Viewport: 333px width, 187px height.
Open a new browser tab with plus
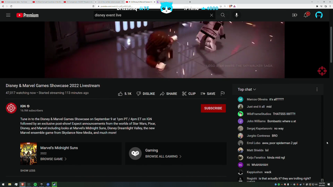190,2
